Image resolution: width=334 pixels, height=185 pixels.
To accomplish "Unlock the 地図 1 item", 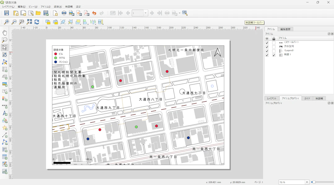I will 274,55.
